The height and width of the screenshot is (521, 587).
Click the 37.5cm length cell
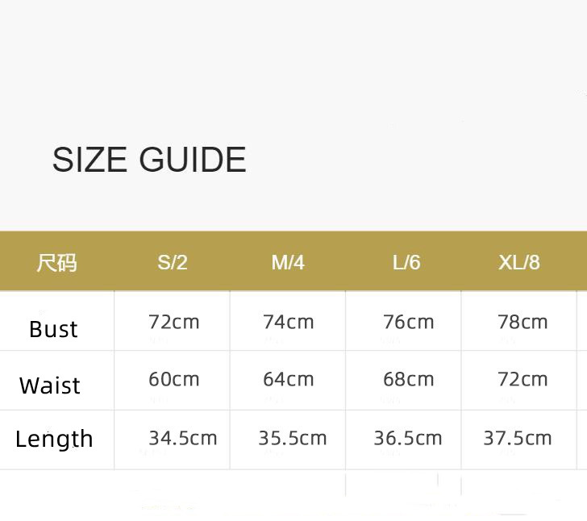(517, 438)
